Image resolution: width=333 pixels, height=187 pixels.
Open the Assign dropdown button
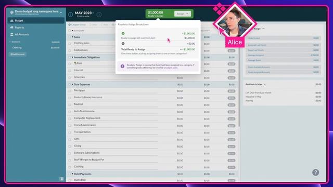pos(183,14)
